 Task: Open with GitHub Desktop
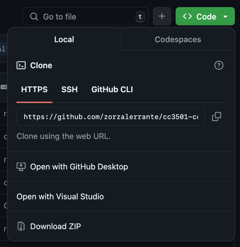point(79,167)
